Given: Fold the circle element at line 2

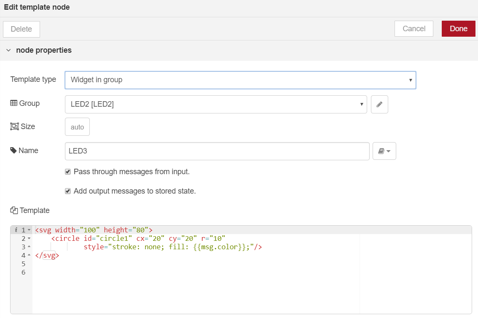Looking at the screenshot, I should [29, 239].
